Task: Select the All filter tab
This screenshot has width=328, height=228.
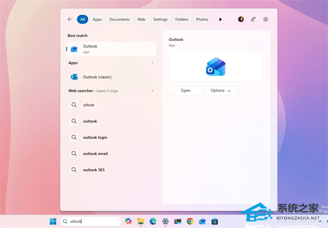Action: tap(83, 20)
